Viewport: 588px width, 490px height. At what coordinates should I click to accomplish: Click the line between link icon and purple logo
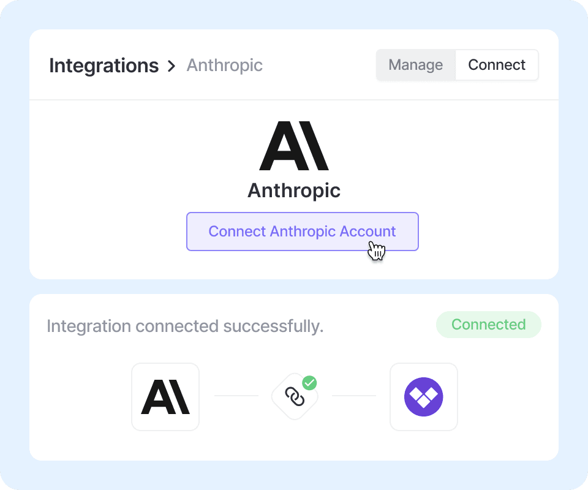[x=354, y=396]
